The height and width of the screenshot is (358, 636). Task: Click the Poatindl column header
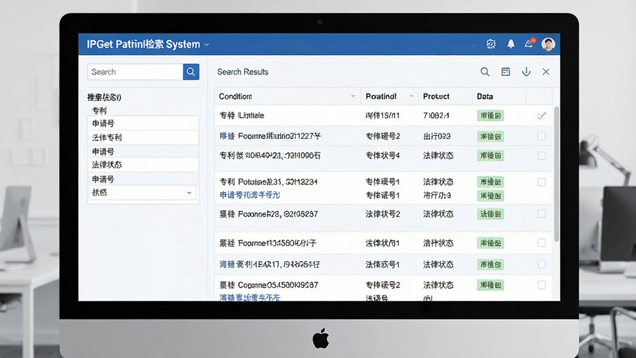click(389, 96)
